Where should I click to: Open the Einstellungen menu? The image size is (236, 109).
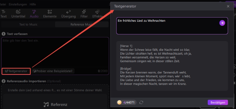(18, 4)
